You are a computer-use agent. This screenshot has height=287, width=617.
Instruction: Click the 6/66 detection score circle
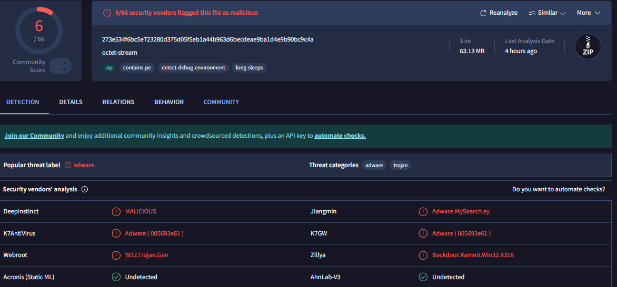(39, 30)
